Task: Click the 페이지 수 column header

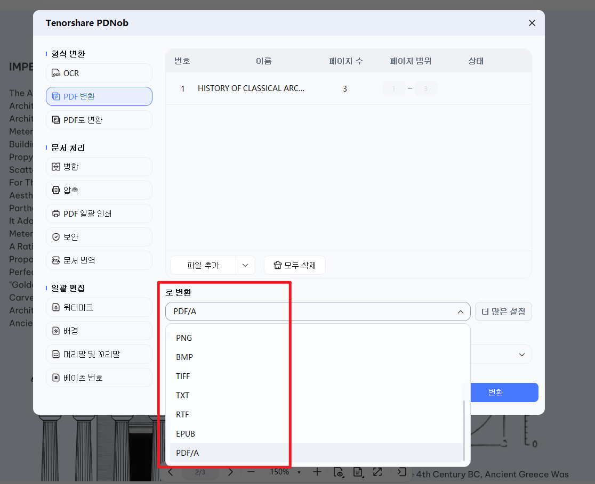Action: pos(346,61)
